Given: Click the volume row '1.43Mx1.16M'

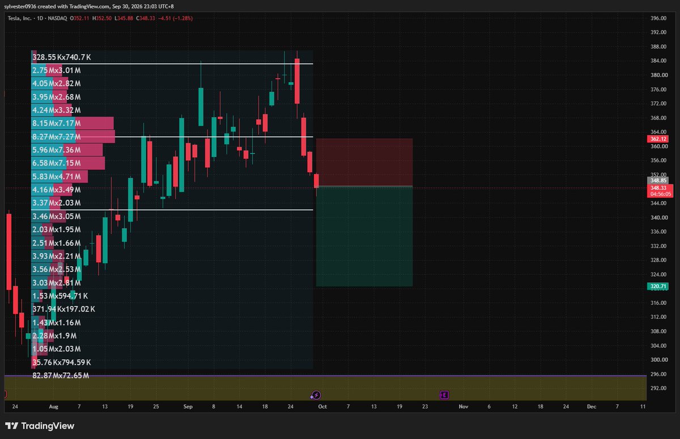Looking at the screenshot, I should 57,322.
